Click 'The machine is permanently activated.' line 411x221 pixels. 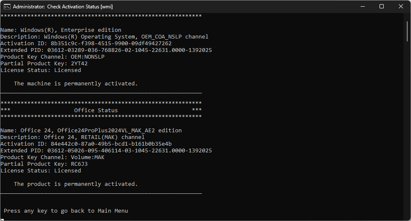[76, 84]
